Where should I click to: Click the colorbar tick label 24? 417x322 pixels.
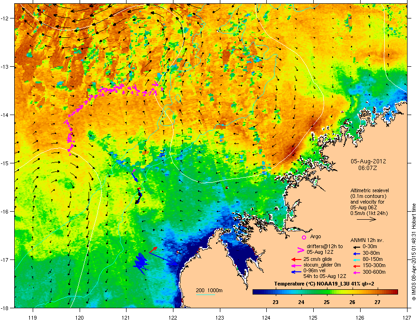301,302
